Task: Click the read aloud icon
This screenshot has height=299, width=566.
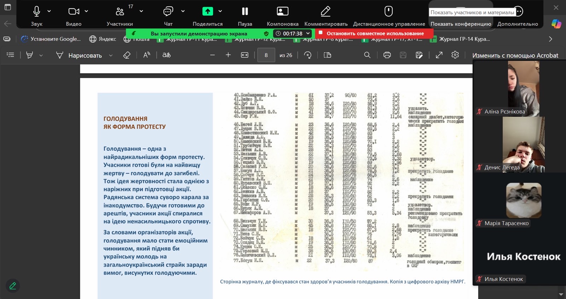Action: [146, 55]
